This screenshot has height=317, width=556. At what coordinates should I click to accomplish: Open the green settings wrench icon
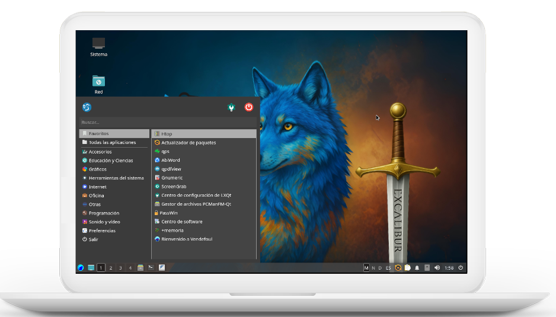pyautogui.click(x=232, y=107)
